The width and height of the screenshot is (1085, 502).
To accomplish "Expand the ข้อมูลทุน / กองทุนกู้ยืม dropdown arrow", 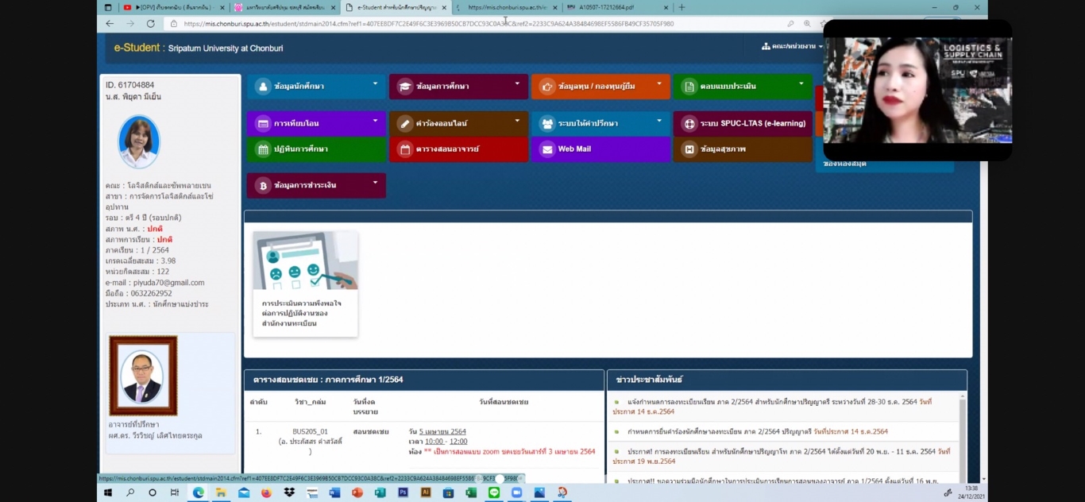I will pyautogui.click(x=659, y=83).
